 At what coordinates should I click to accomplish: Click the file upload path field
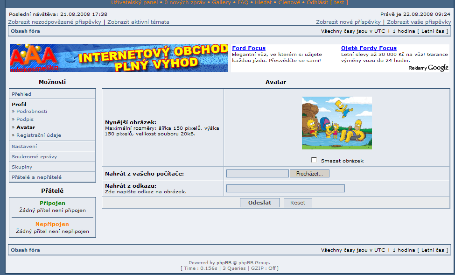click(257, 174)
